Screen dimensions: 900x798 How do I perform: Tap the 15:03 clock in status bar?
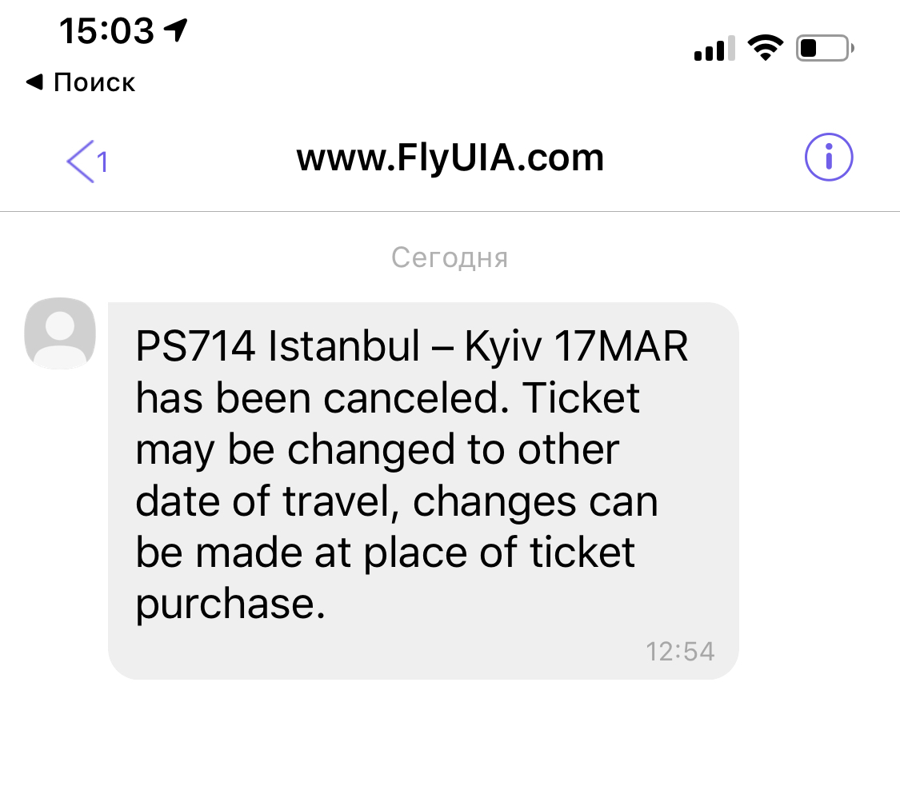tap(106, 31)
